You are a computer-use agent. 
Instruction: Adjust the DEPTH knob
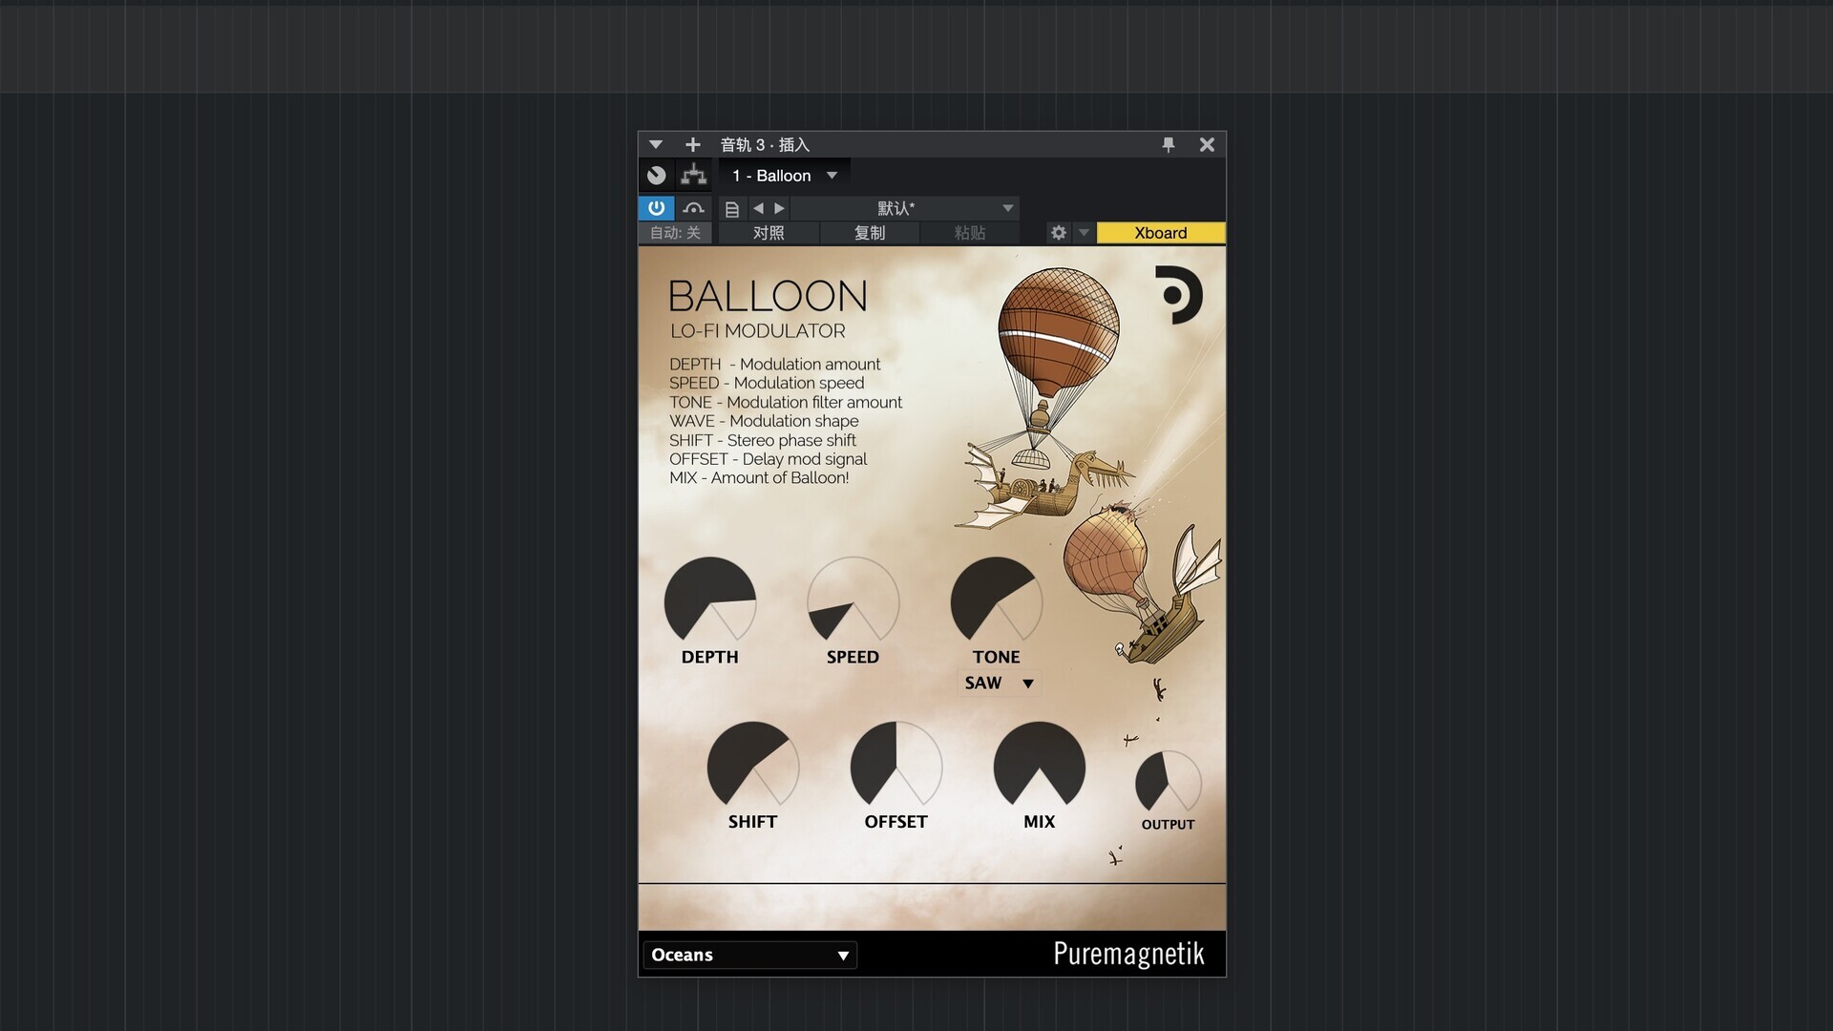pyautogui.click(x=710, y=601)
